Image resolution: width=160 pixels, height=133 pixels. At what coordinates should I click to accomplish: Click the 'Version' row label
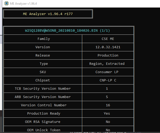43,47
